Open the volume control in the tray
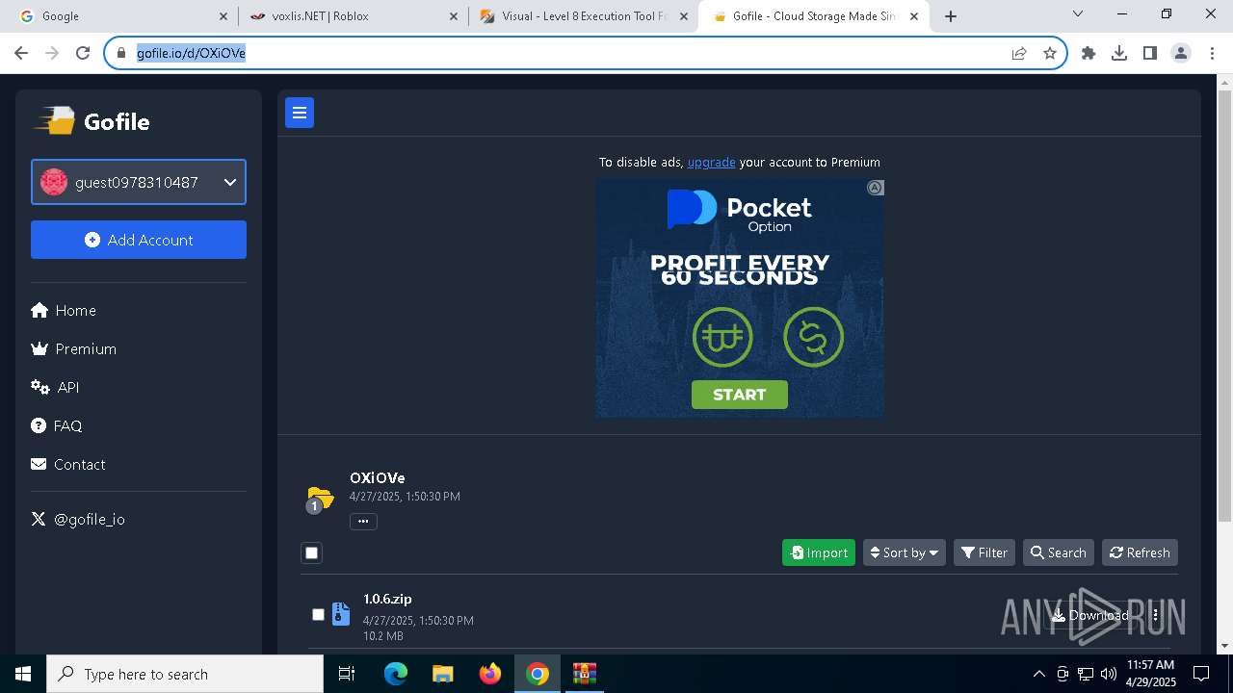Viewport: 1233px width, 693px height. (1109, 674)
